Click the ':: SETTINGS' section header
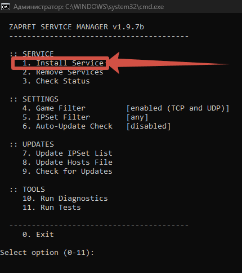The height and width of the screenshot is (273, 242). pyautogui.click(x=34, y=99)
